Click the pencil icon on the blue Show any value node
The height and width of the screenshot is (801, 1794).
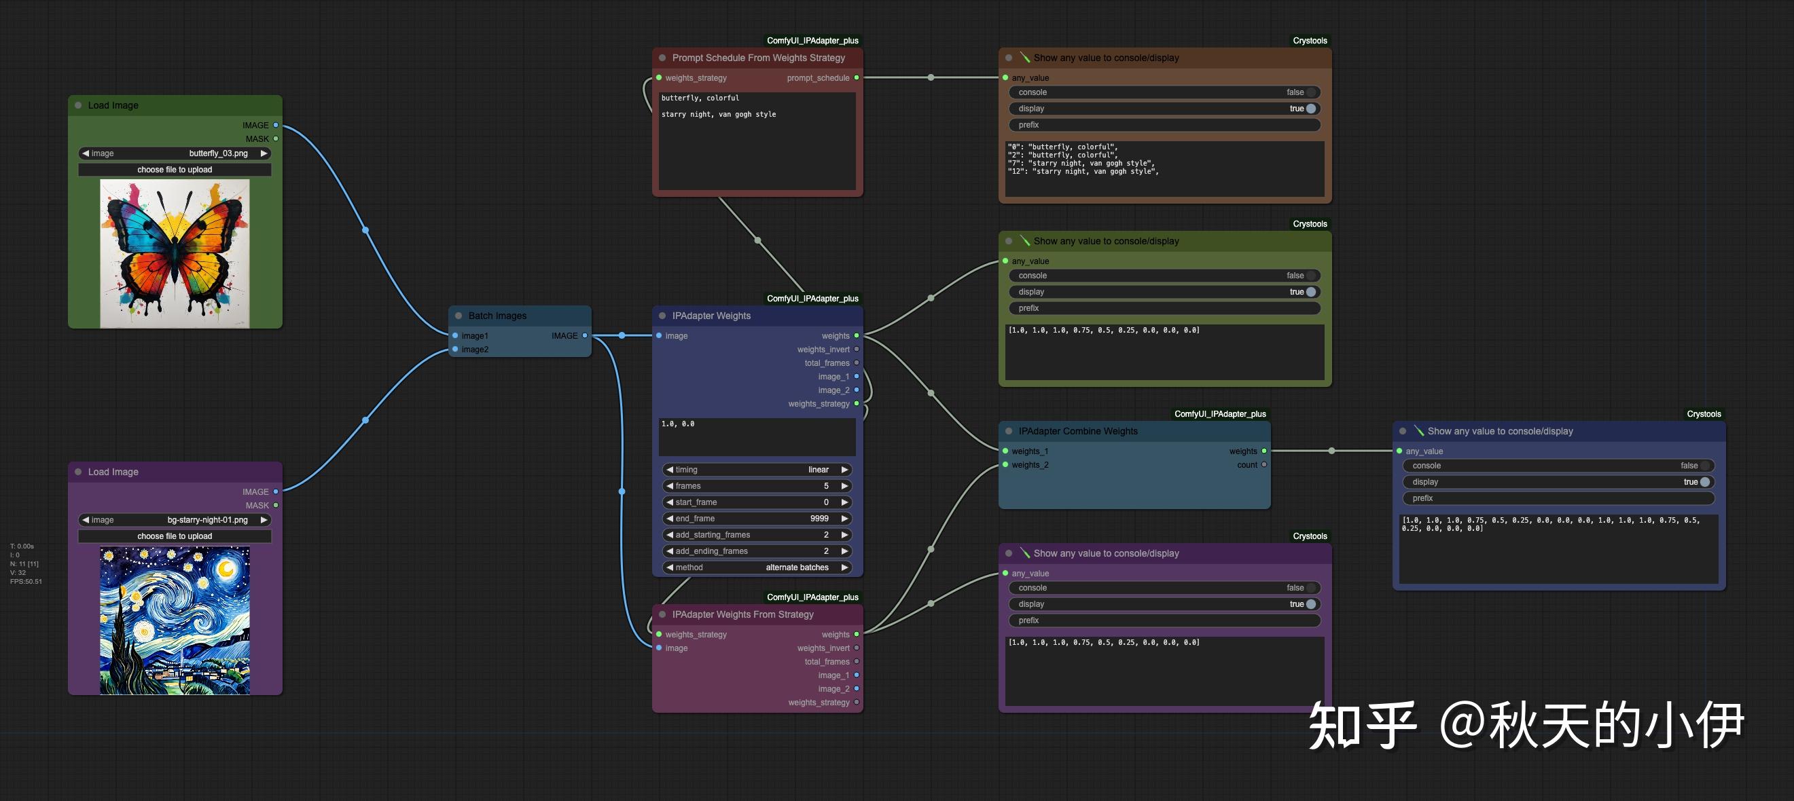coord(1418,432)
